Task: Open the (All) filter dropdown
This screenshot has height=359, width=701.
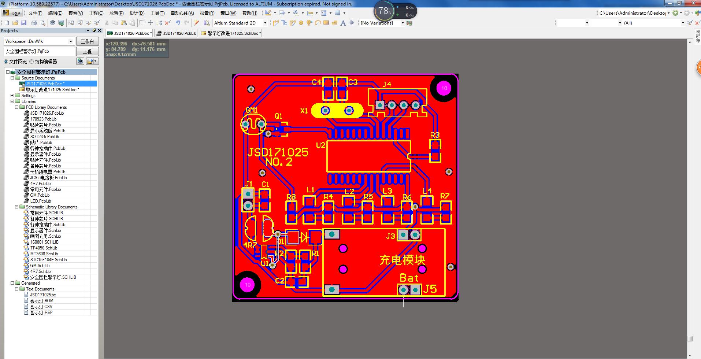Action: [x=682, y=23]
